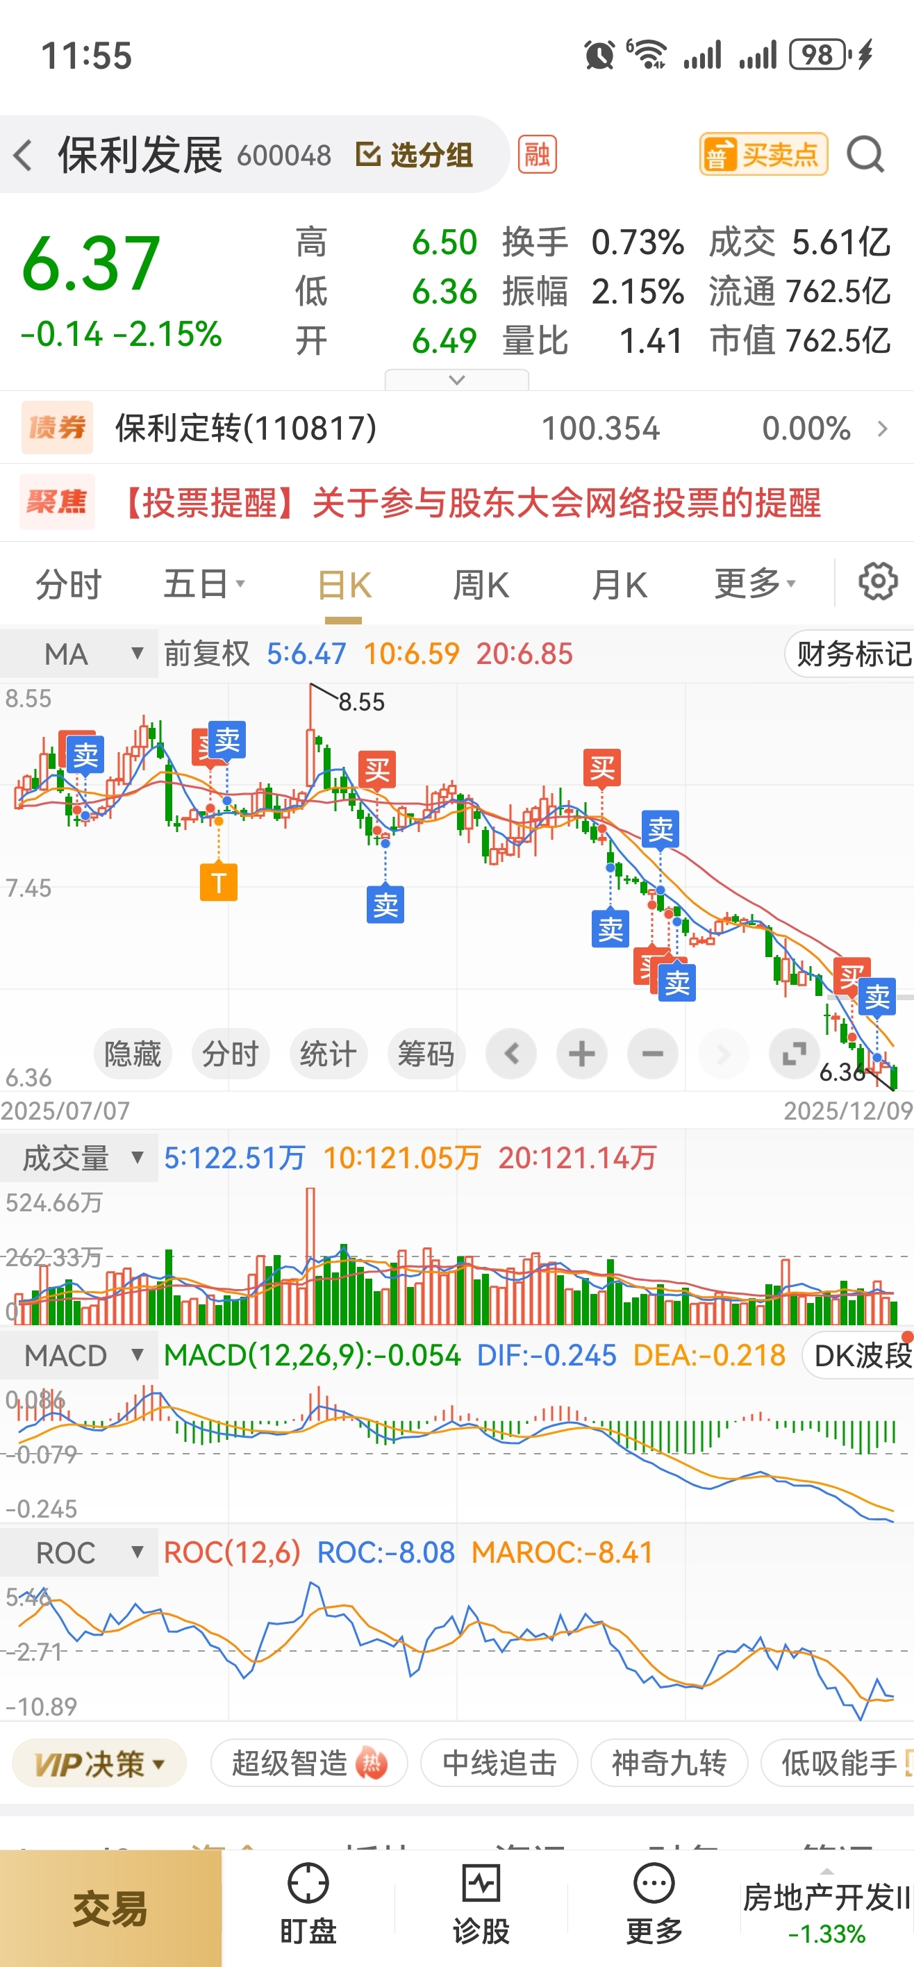Open the bond row right chevron
This screenshot has width=914, height=1967.
click(883, 429)
